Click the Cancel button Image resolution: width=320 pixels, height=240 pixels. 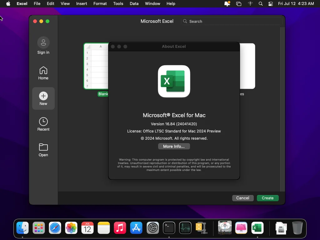point(242,198)
